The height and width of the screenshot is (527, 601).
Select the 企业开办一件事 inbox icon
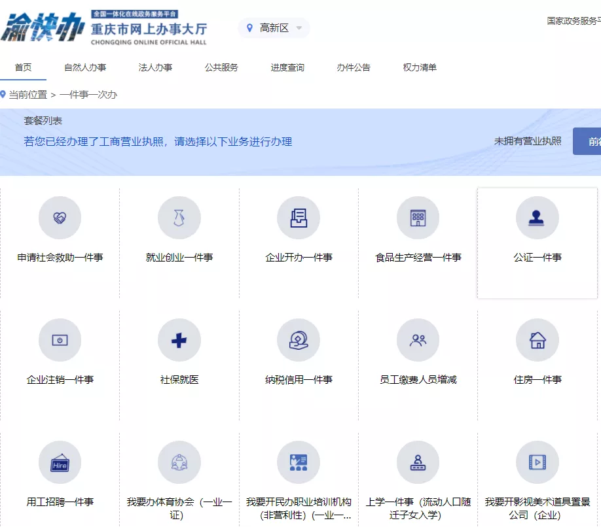pos(299,218)
